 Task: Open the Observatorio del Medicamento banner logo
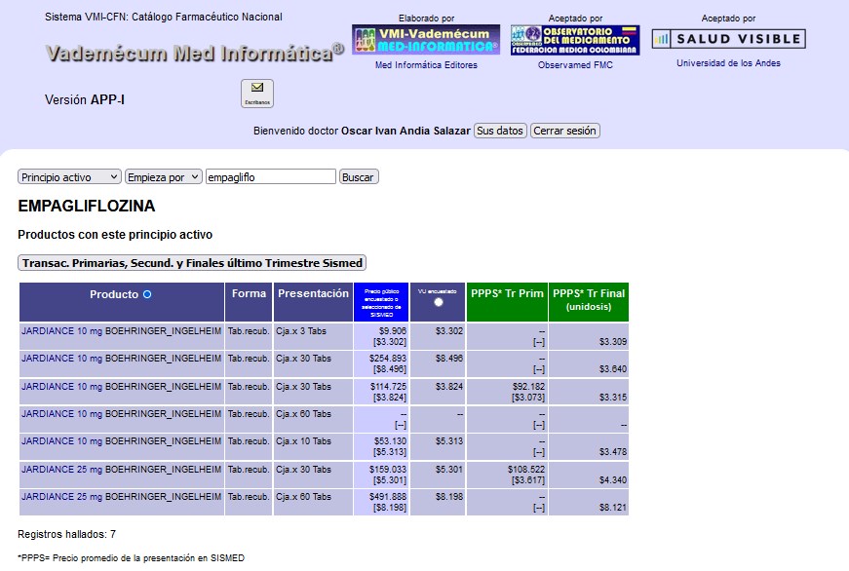(x=575, y=40)
